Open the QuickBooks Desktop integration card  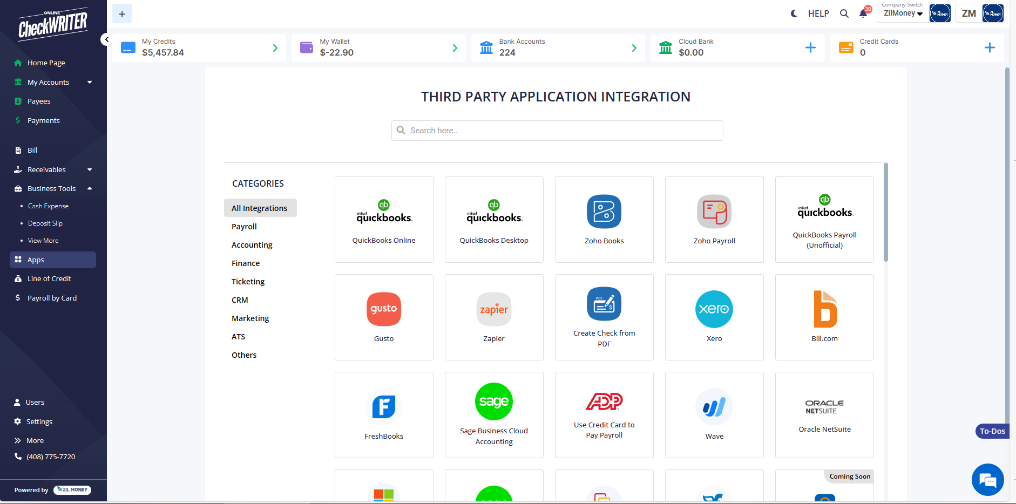coord(494,220)
